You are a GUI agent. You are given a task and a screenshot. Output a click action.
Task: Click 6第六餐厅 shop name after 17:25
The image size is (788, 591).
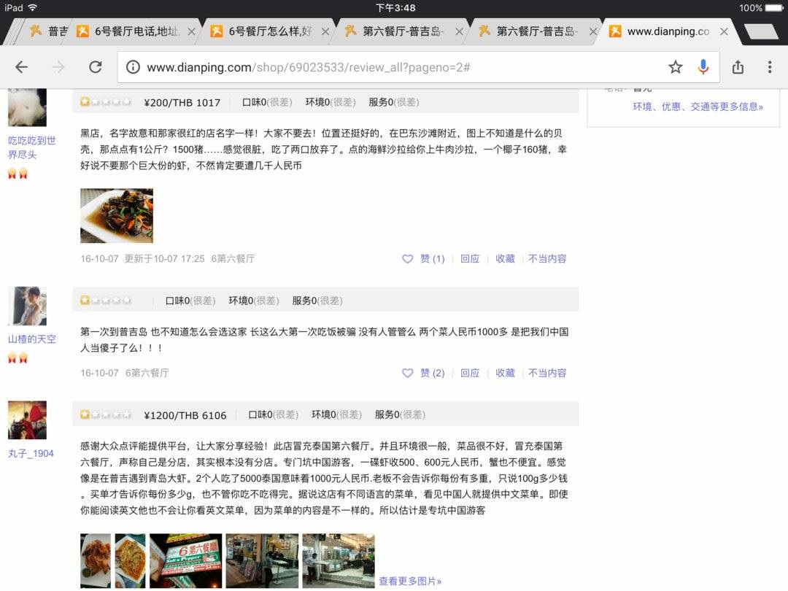[233, 259]
